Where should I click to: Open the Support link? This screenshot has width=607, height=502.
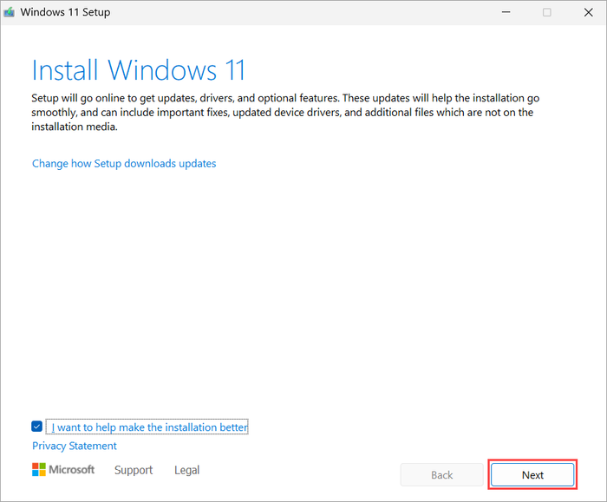pos(134,470)
